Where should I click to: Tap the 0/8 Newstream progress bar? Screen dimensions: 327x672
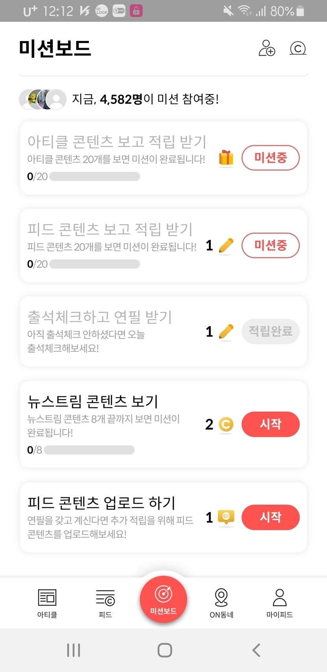point(89,450)
